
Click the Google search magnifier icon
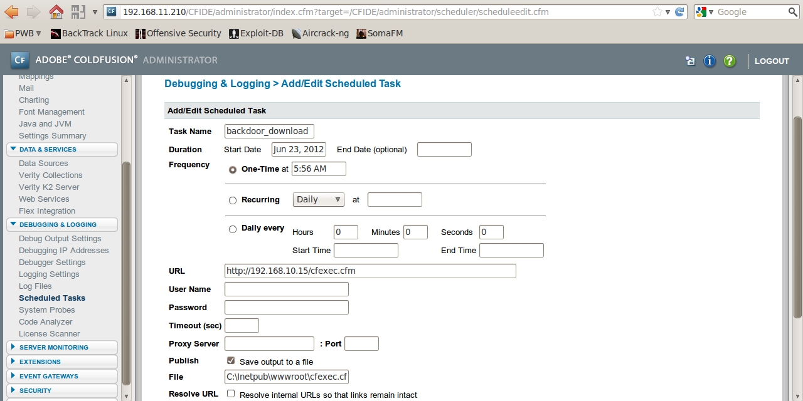pyautogui.click(x=793, y=11)
